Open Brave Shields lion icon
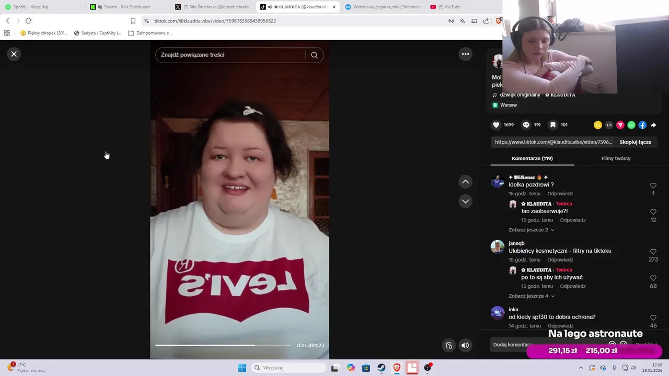 point(499,21)
